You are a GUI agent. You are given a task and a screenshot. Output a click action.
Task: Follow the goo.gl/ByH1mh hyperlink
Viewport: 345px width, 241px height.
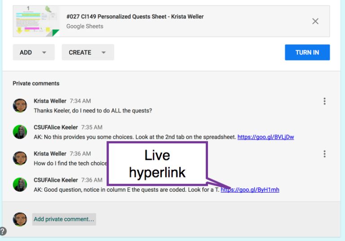250,189
